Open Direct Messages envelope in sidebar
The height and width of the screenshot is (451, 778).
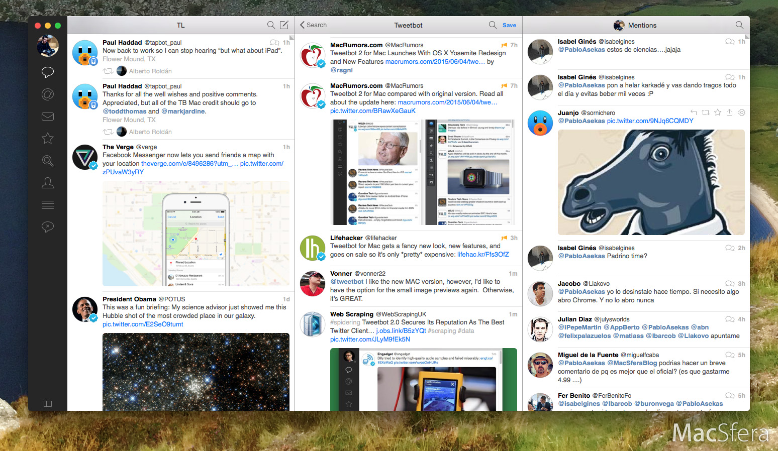pos(48,117)
